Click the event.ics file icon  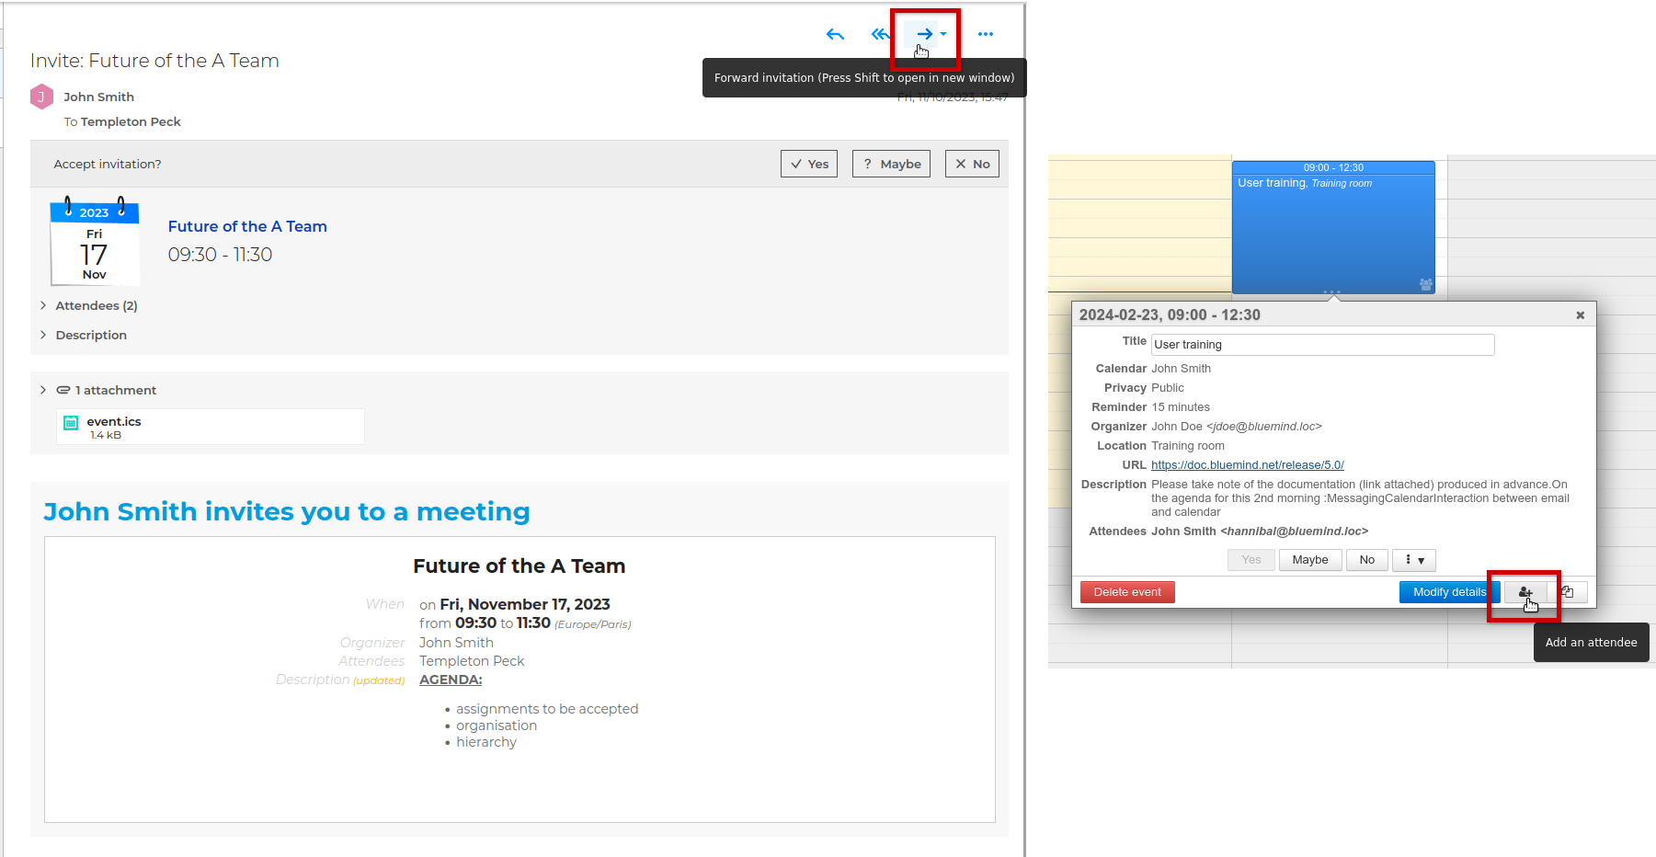pos(71,423)
